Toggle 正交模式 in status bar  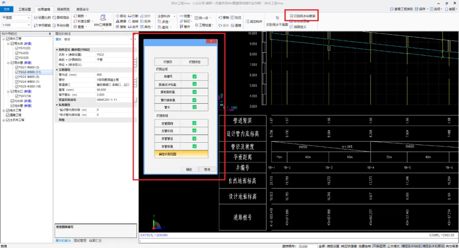point(394,246)
